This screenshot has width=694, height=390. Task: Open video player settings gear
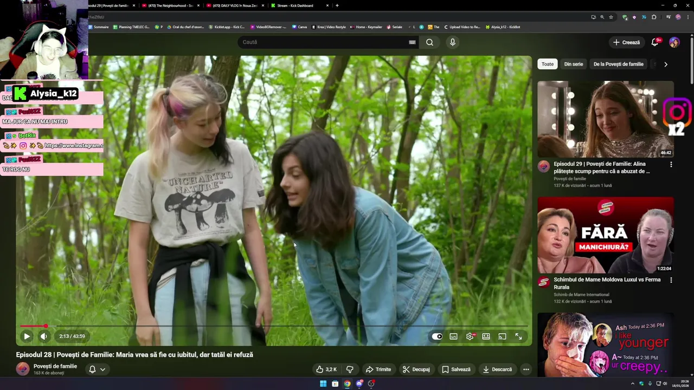(x=470, y=336)
